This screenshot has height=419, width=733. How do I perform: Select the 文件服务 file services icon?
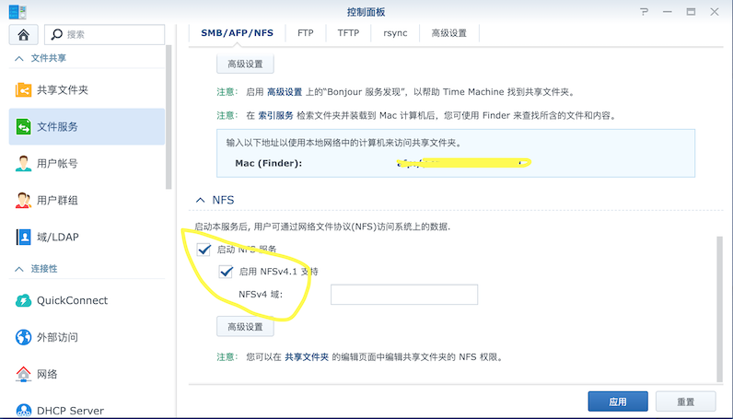23,126
